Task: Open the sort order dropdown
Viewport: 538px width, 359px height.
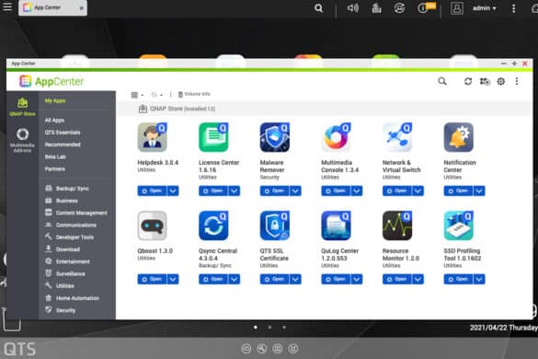Action: coord(157,95)
